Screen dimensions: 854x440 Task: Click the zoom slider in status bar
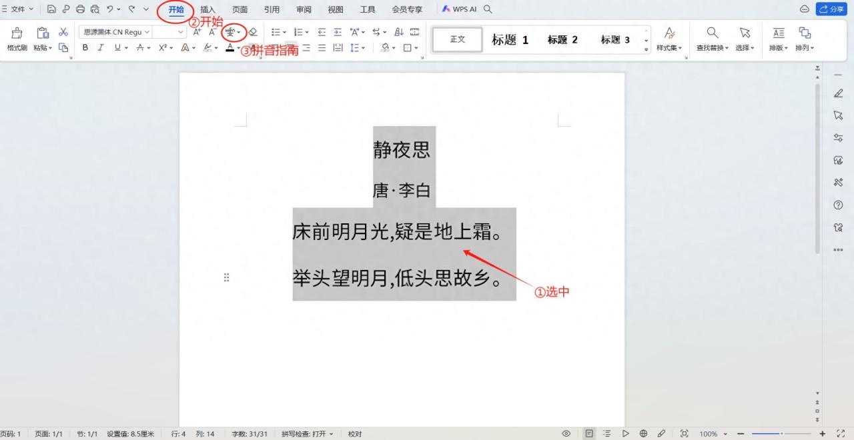coord(781,433)
